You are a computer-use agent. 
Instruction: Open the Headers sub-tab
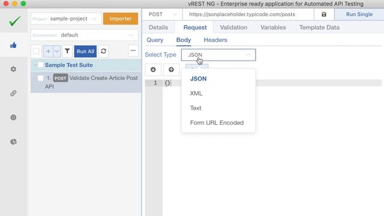pos(215,40)
